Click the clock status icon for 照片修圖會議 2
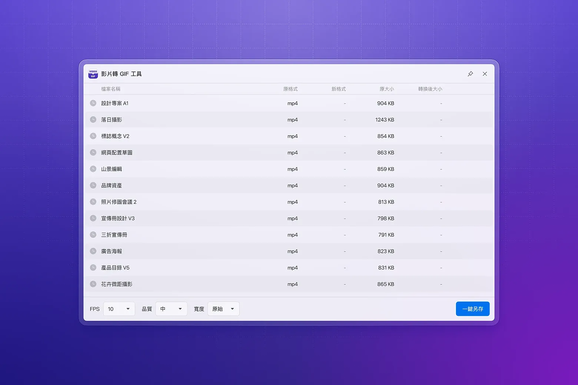This screenshot has width=578, height=385. coord(93,202)
